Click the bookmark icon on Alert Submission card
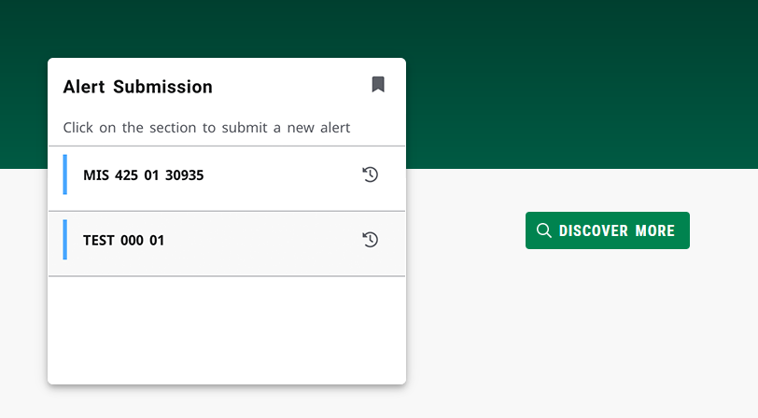Screen dimensions: 758x418 coord(378,85)
